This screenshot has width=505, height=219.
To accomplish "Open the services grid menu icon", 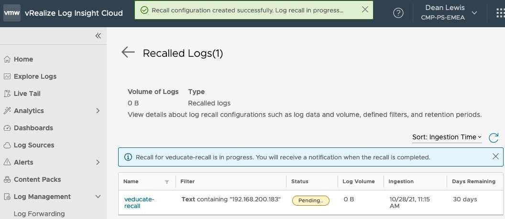I will pyautogui.click(x=501, y=13).
